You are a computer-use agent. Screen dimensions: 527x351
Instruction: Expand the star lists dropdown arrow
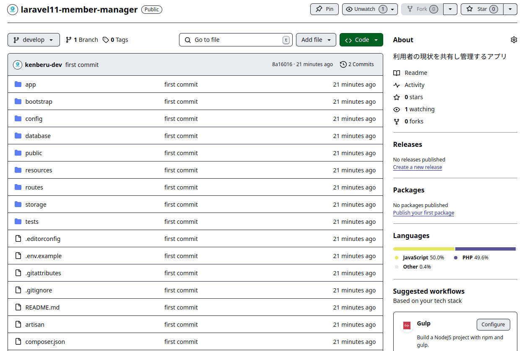(x=510, y=9)
